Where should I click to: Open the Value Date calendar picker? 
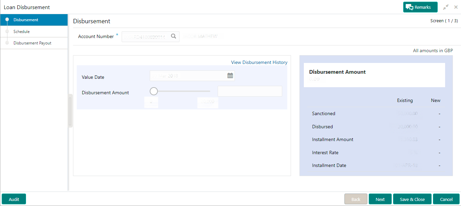(230, 76)
